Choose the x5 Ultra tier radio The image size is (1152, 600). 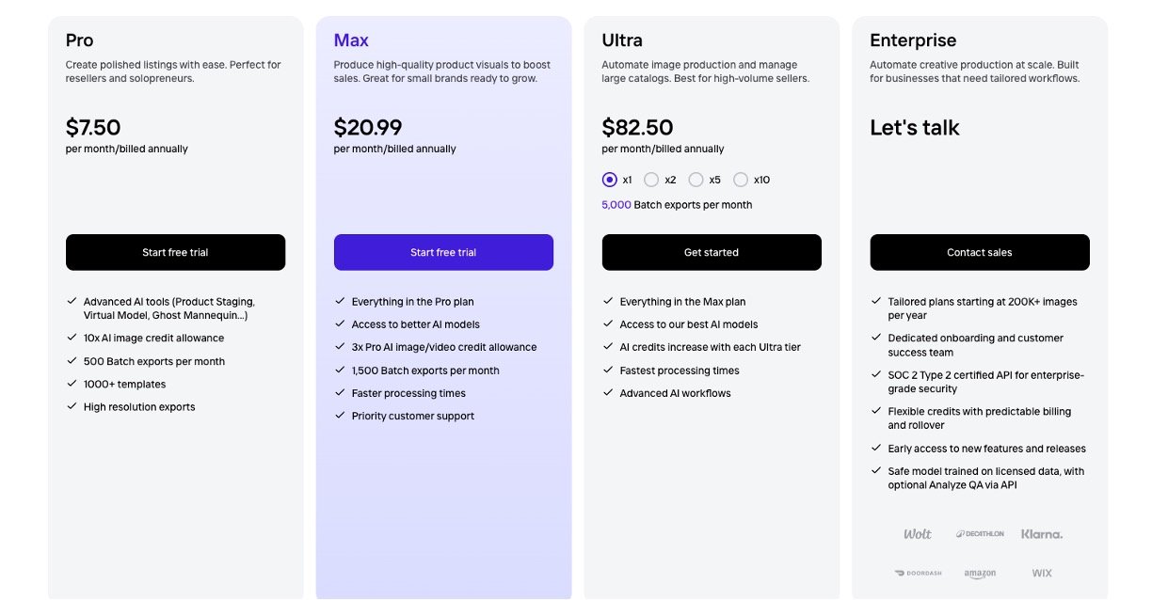click(x=696, y=180)
